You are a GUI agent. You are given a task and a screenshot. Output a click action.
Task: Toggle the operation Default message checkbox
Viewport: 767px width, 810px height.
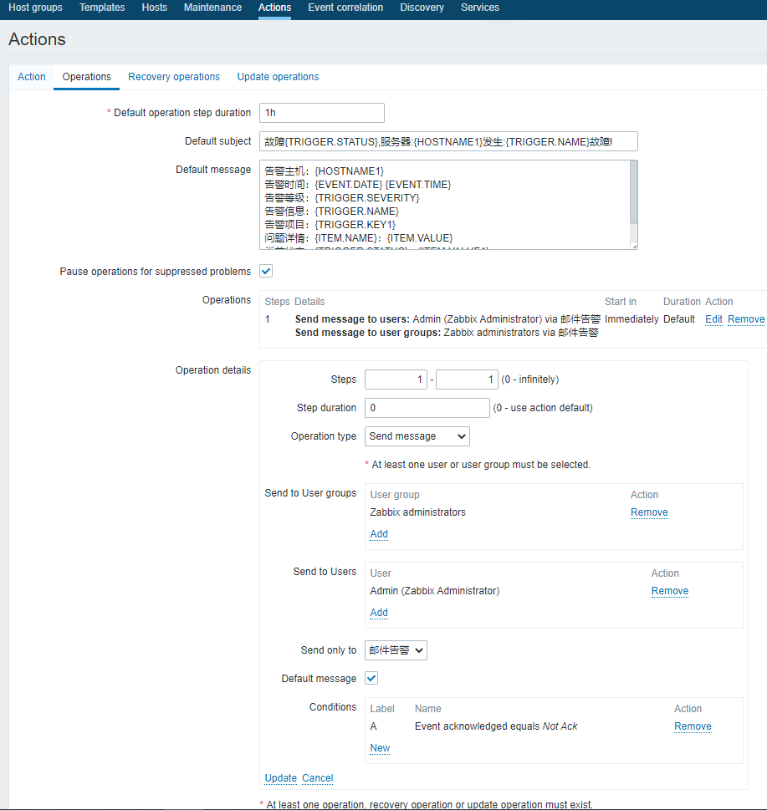(x=371, y=678)
